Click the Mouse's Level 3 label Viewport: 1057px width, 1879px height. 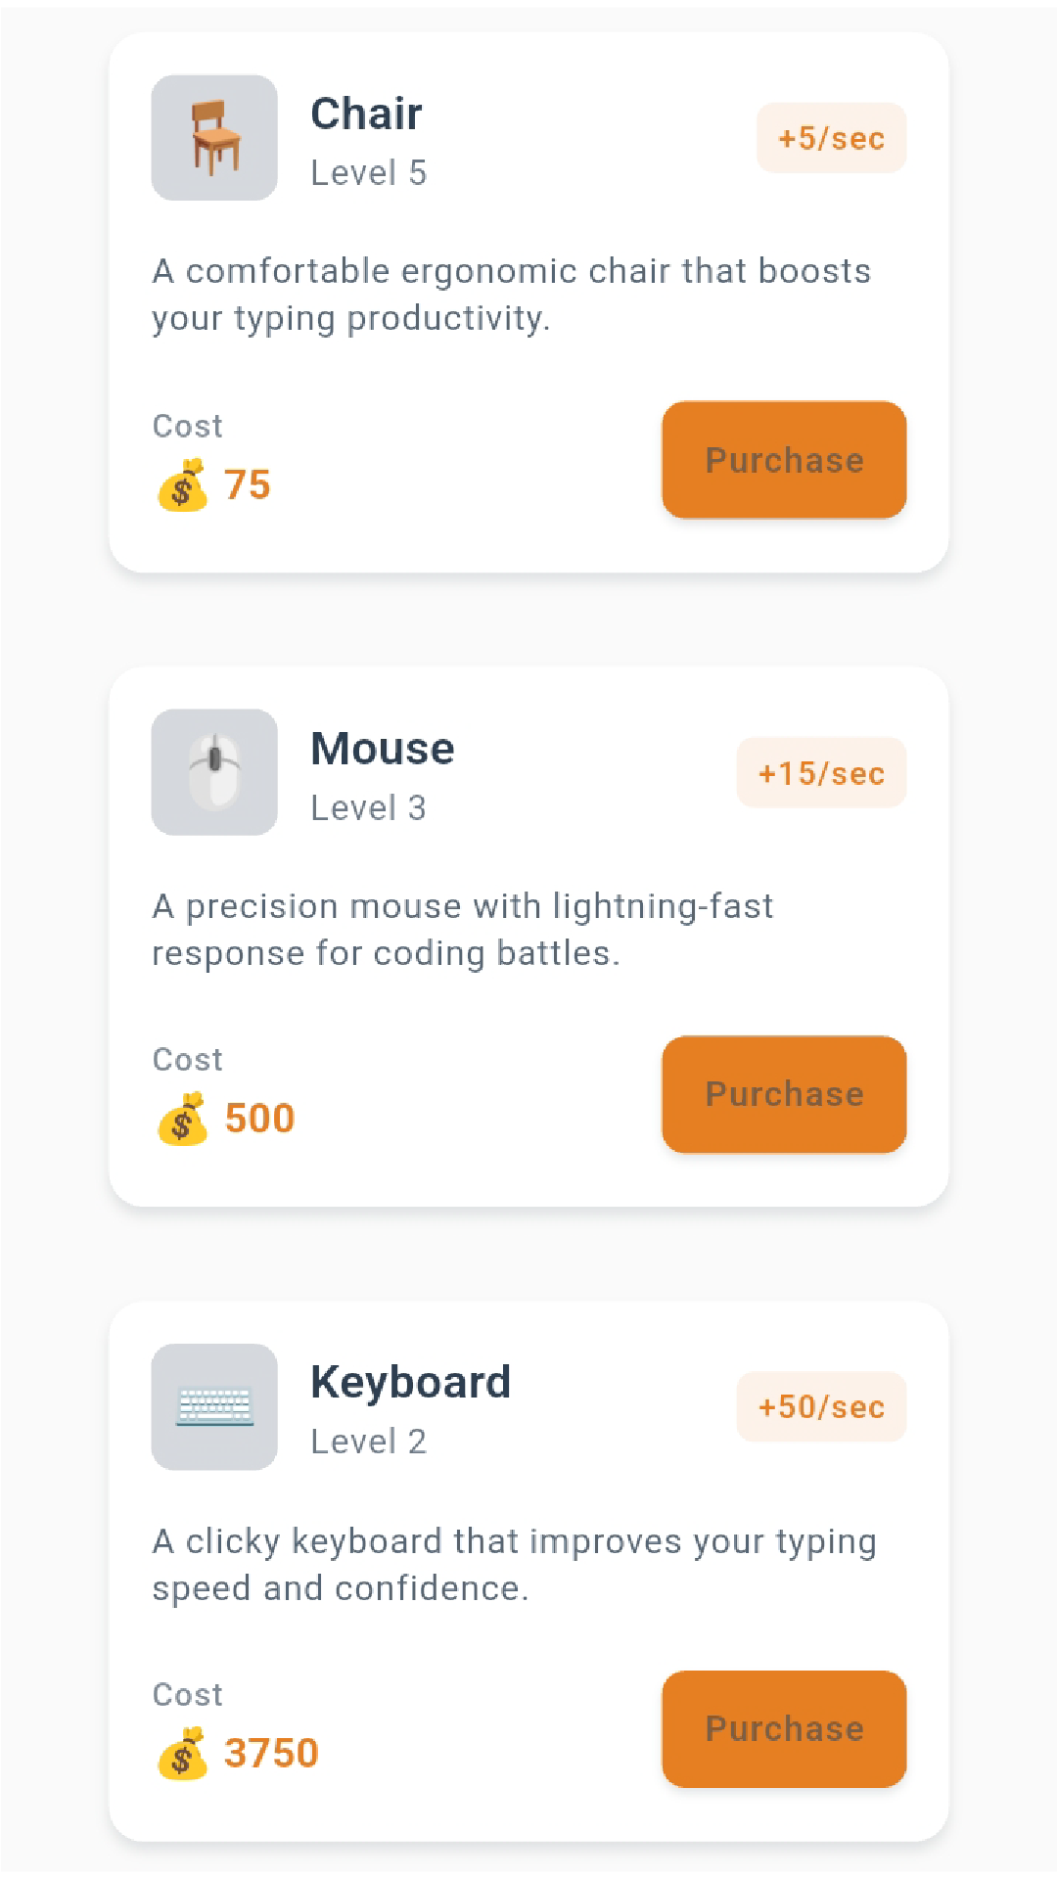point(368,808)
